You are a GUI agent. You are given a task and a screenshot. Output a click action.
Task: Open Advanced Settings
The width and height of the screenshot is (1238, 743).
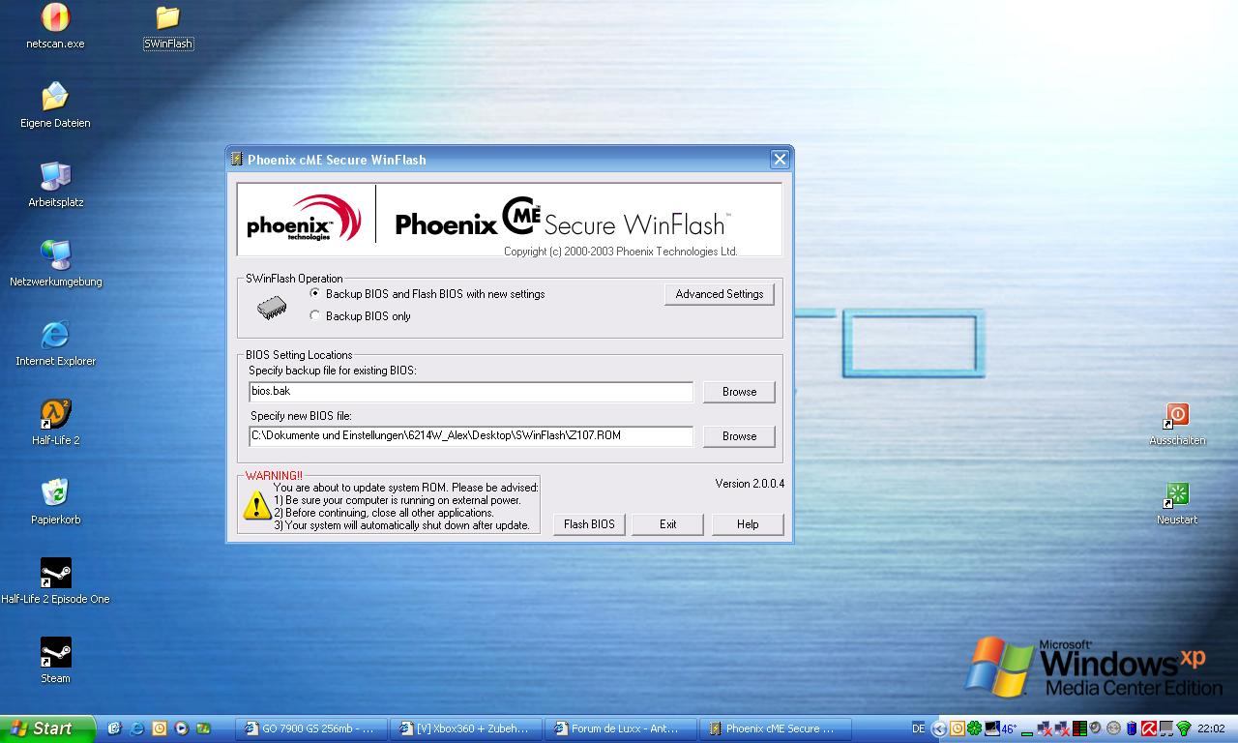(x=719, y=294)
